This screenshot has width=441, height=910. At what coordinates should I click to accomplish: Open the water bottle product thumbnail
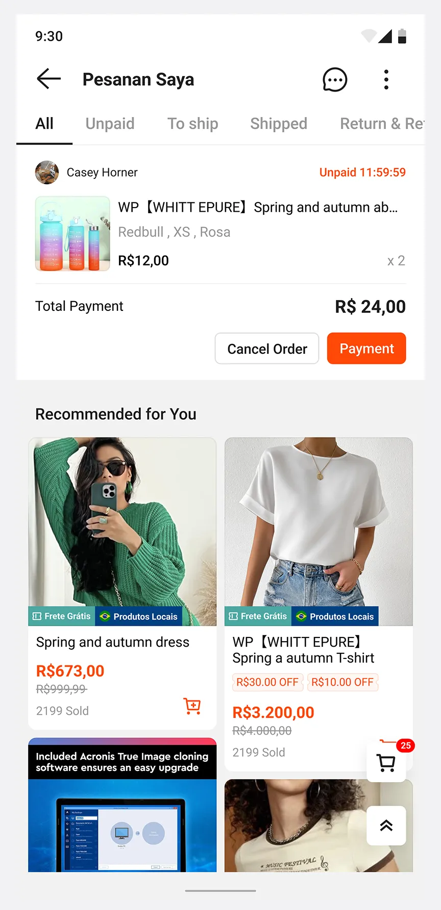click(72, 234)
